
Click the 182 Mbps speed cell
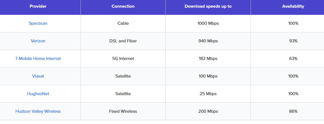click(208, 59)
